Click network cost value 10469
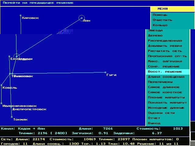This screenshot has width=195, height=146. pyautogui.click(x=90, y=139)
